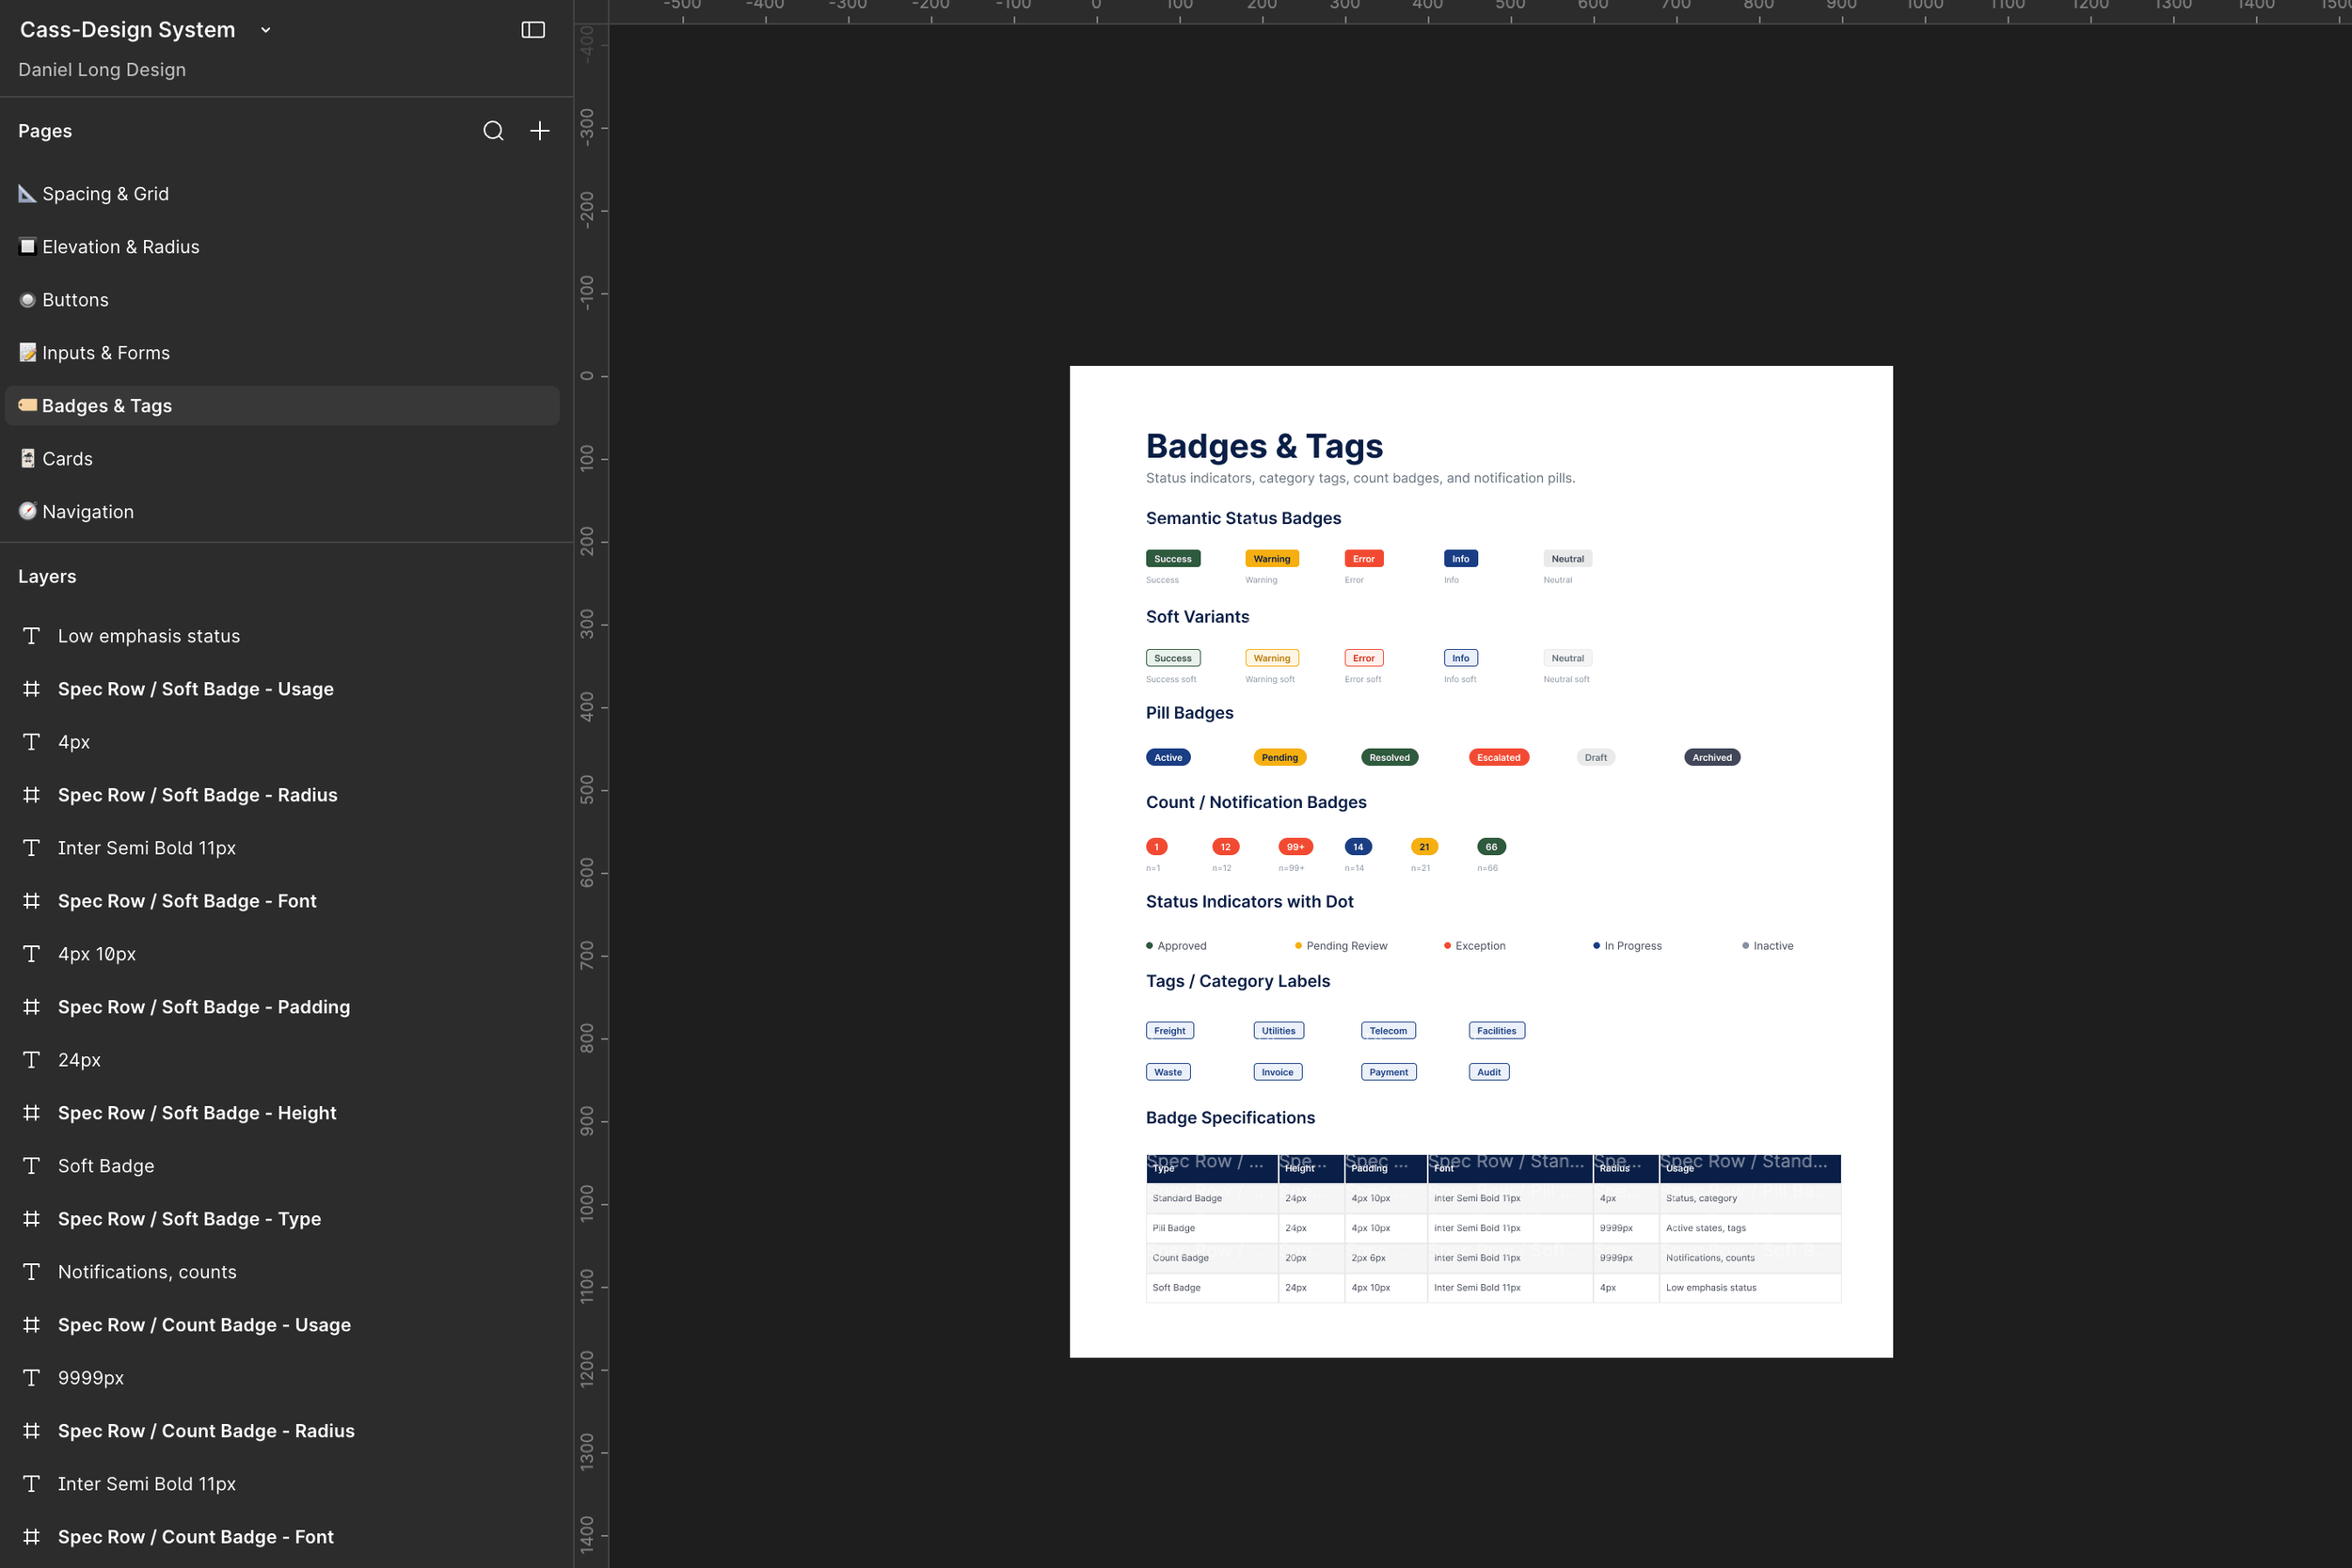Click the frame icon of Soft Badge - Padding
Screen dimensions: 2352x1568
32,1007
